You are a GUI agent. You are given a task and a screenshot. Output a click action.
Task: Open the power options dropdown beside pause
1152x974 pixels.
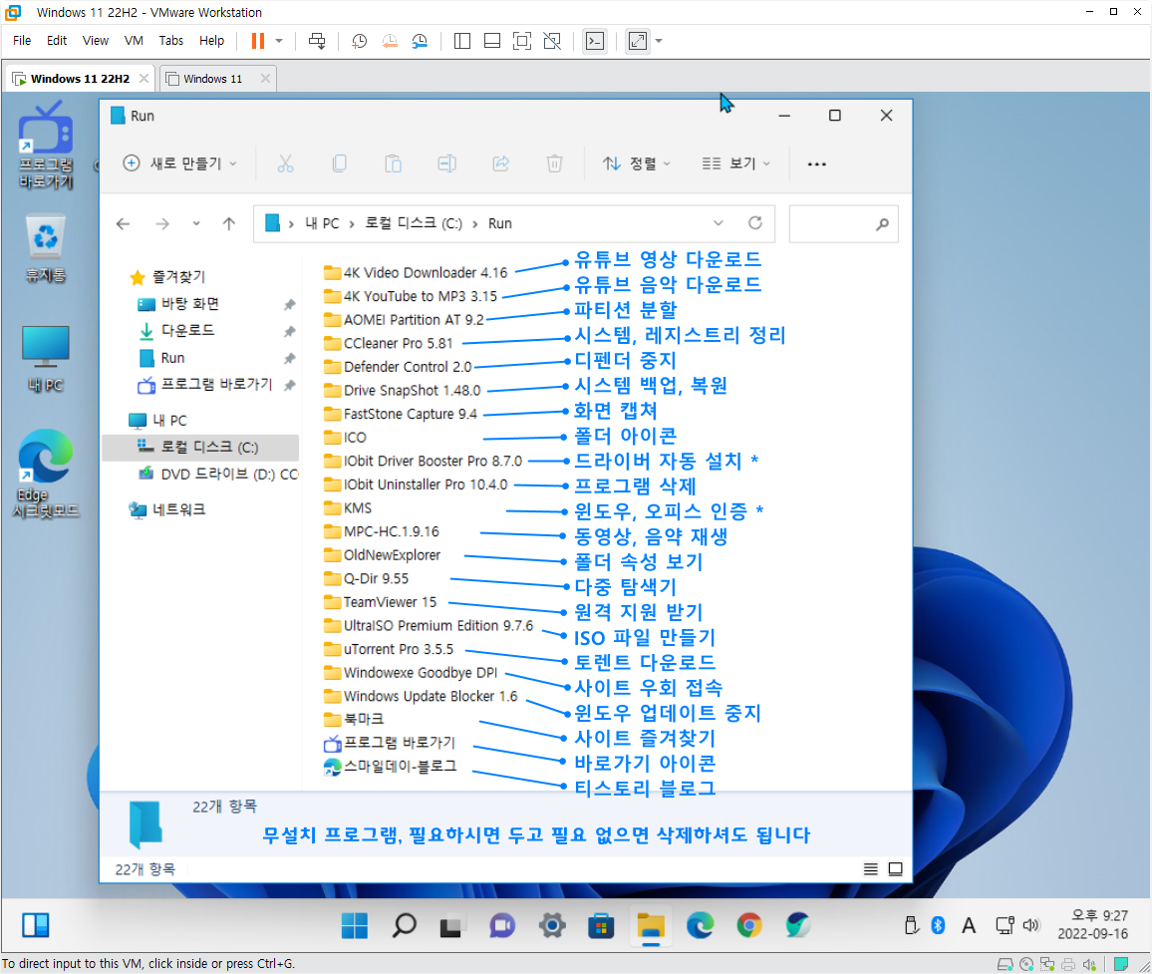point(279,41)
